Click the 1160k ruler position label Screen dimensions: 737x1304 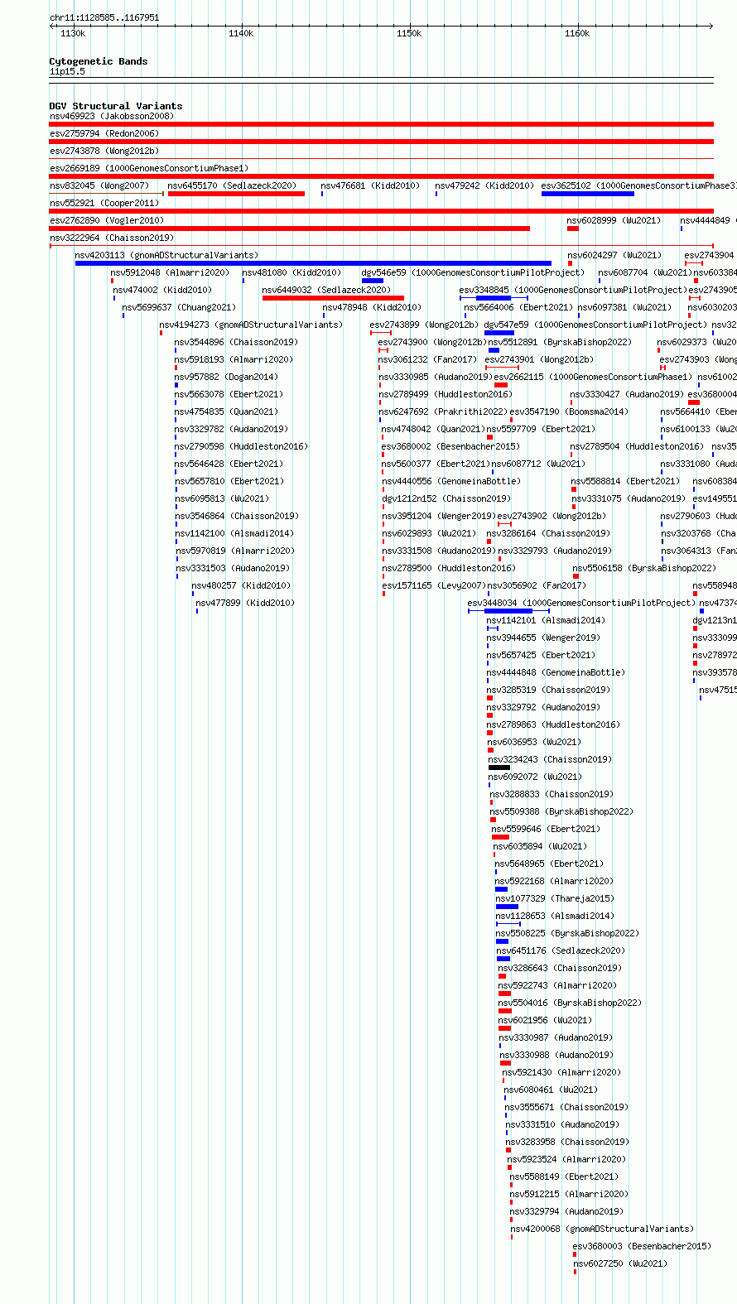pyautogui.click(x=577, y=33)
